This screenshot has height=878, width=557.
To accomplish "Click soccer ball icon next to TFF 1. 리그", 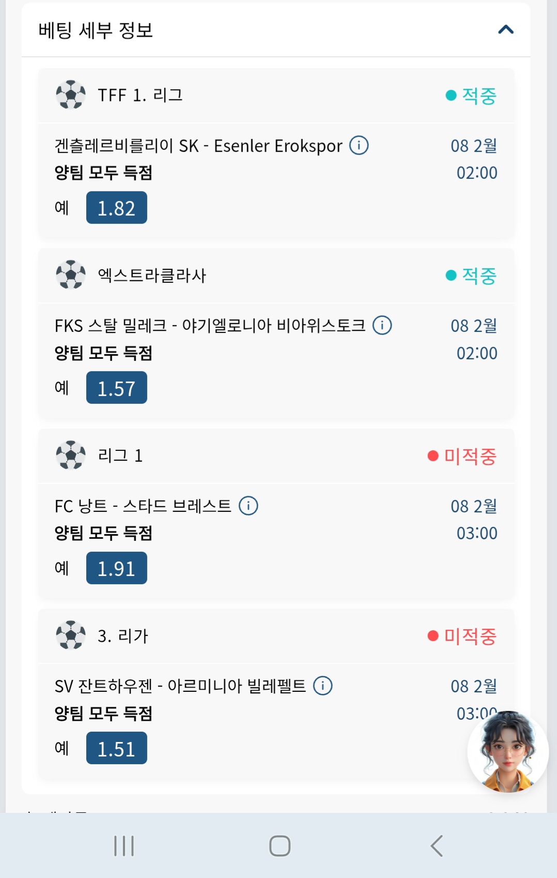I will coord(71,95).
